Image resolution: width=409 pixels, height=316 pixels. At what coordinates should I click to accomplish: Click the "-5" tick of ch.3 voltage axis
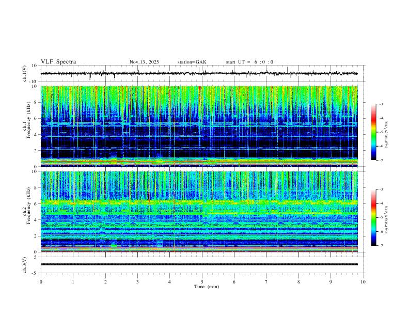(35, 273)
